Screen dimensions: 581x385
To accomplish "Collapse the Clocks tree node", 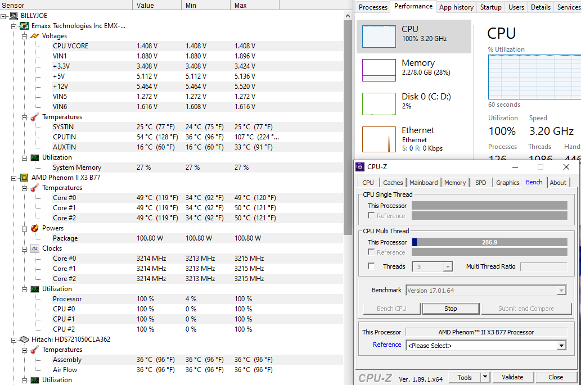I will (24, 249).
